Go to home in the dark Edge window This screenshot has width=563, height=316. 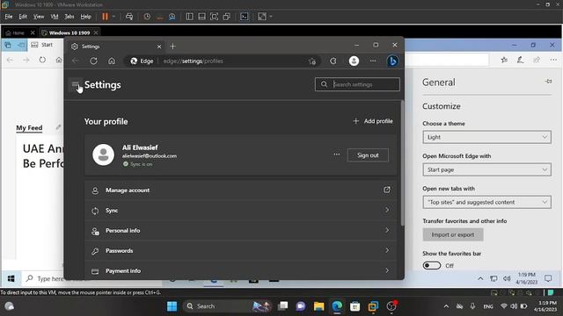[x=112, y=61]
